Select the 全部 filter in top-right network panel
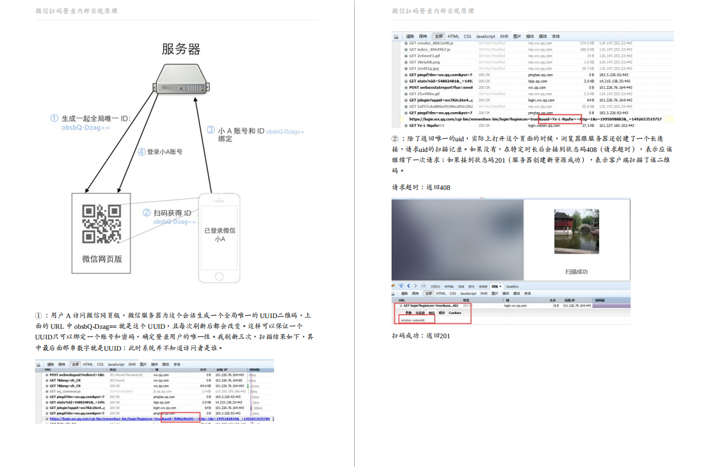The width and height of the screenshot is (706, 467). point(438,36)
